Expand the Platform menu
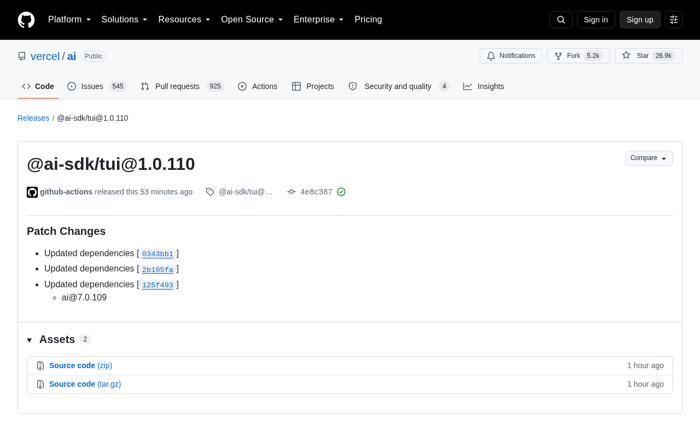This screenshot has height=437, width=700. [x=69, y=20]
